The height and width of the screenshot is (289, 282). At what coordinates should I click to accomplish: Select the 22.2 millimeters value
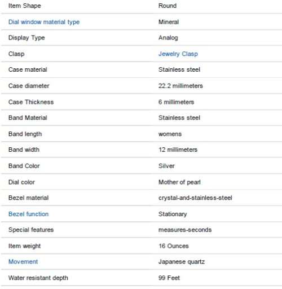coord(180,86)
